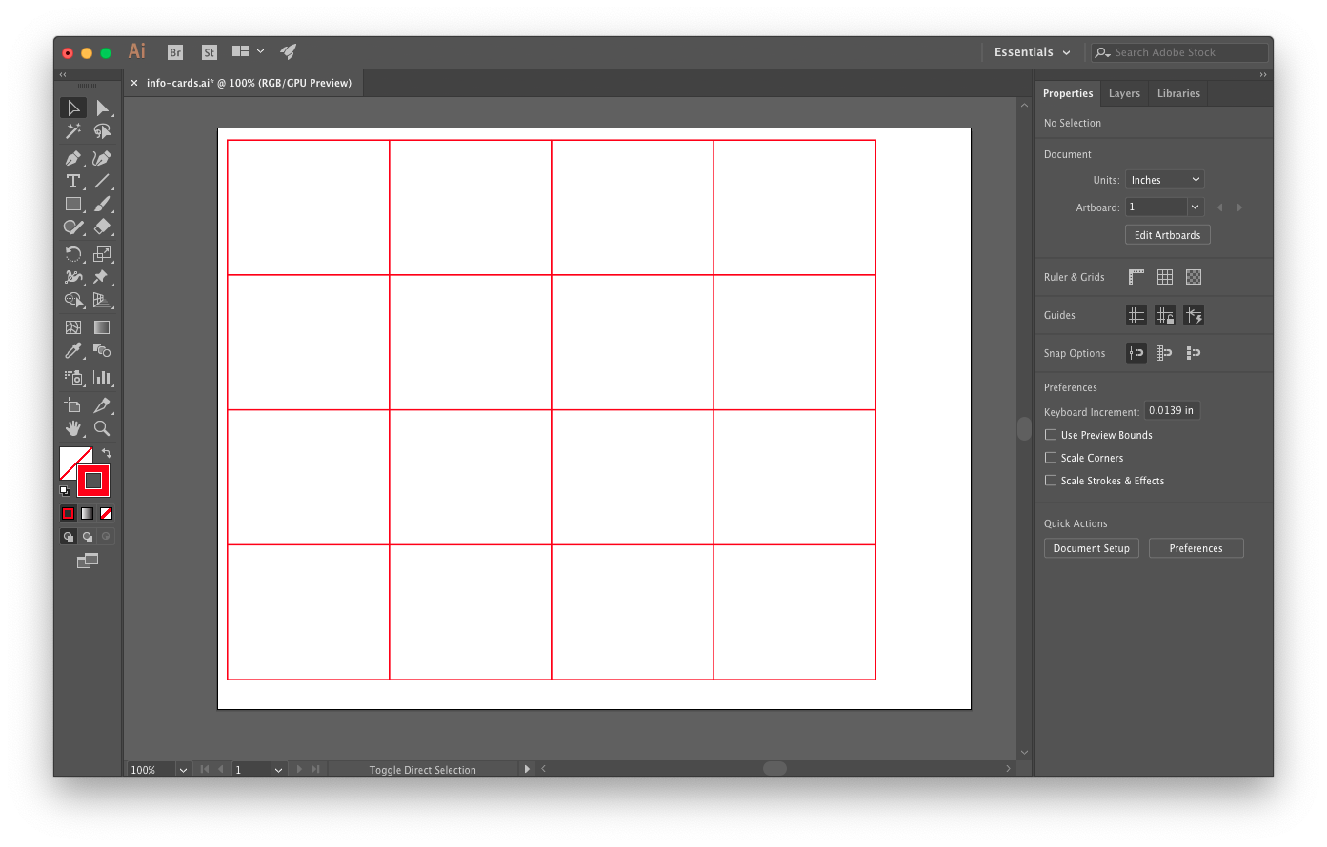The height and width of the screenshot is (847, 1327).
Task: Toggle Snap to Point option
Action: 1136,353
